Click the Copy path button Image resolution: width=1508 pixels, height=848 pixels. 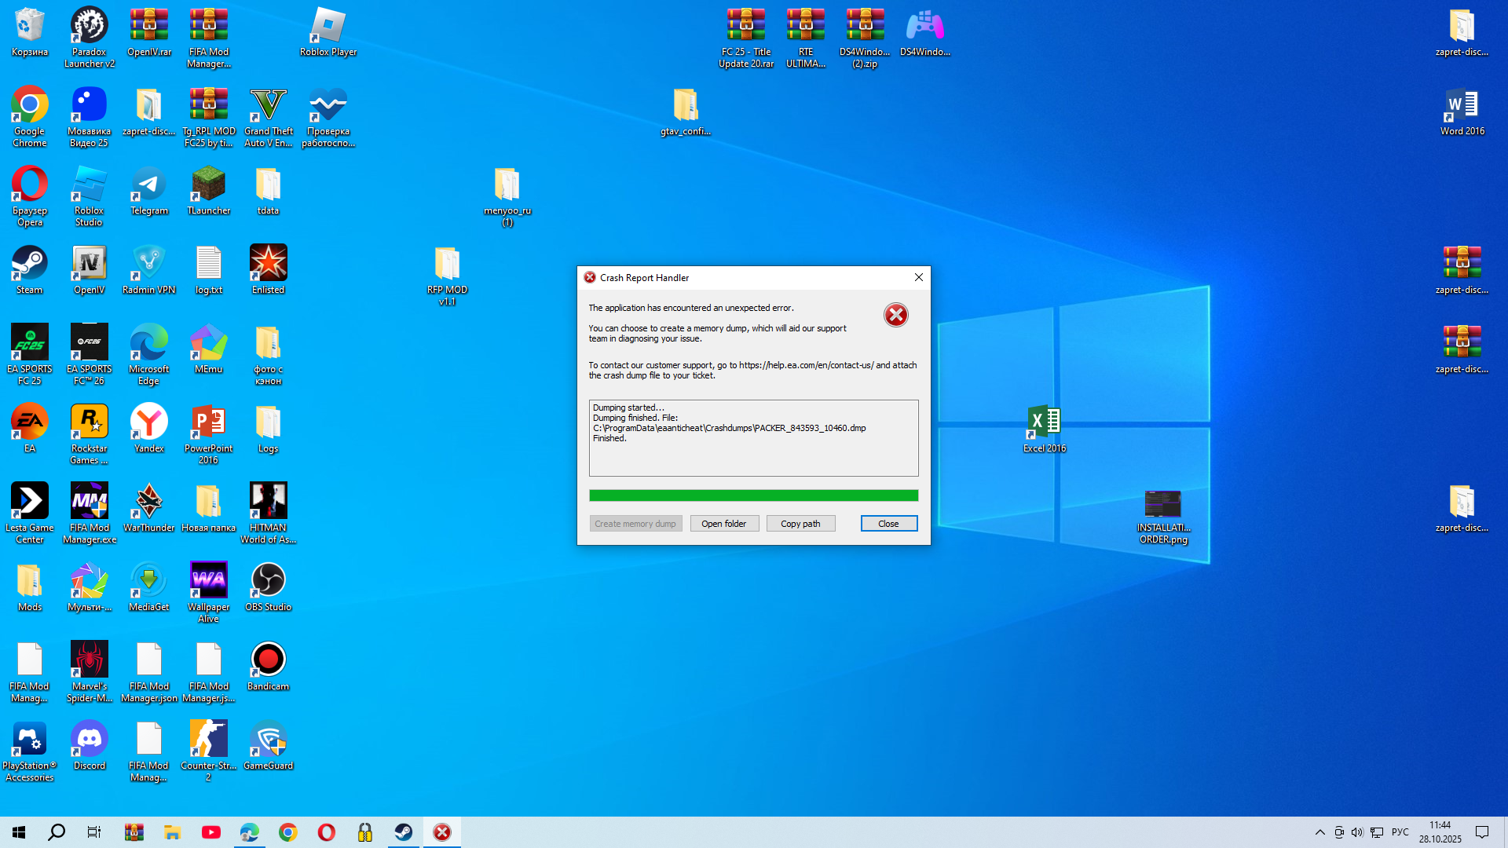pos(800,524)
